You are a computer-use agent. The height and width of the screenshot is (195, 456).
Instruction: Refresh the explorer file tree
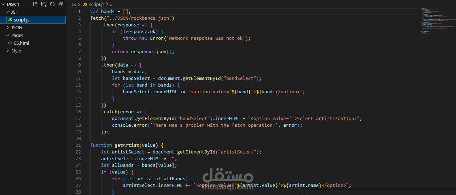[52, 4]
